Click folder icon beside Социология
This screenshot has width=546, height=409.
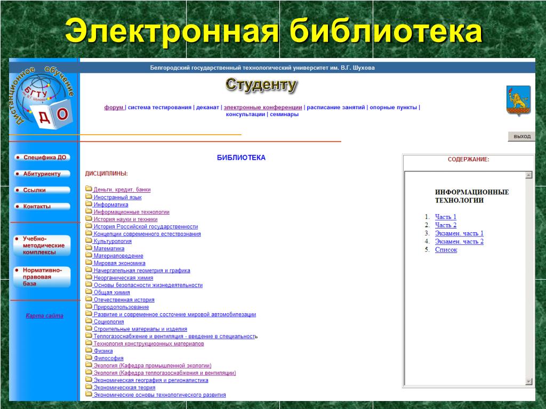89,321
